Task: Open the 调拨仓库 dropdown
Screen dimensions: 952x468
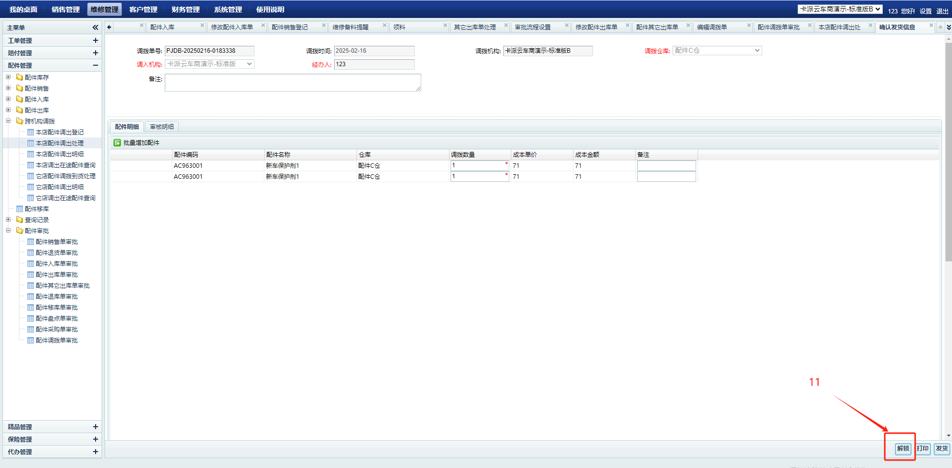Action: coord(717,51)
